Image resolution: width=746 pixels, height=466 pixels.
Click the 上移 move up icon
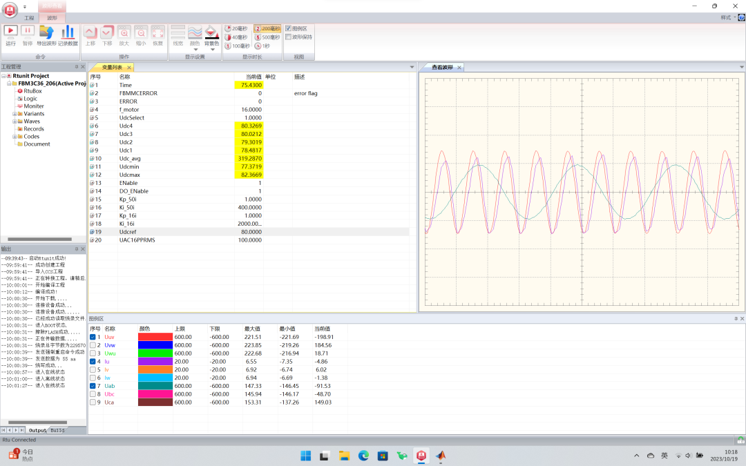90,32
